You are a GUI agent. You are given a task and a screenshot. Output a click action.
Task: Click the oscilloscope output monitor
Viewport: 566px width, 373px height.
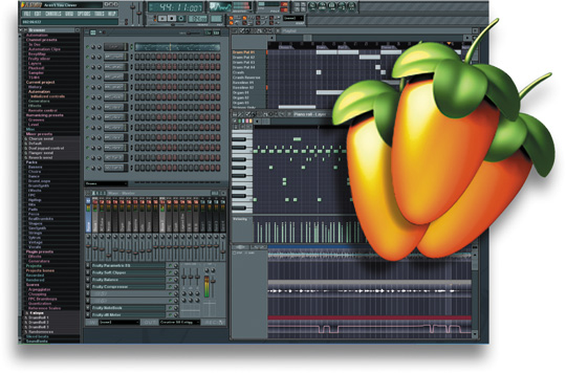click(220, 7)
